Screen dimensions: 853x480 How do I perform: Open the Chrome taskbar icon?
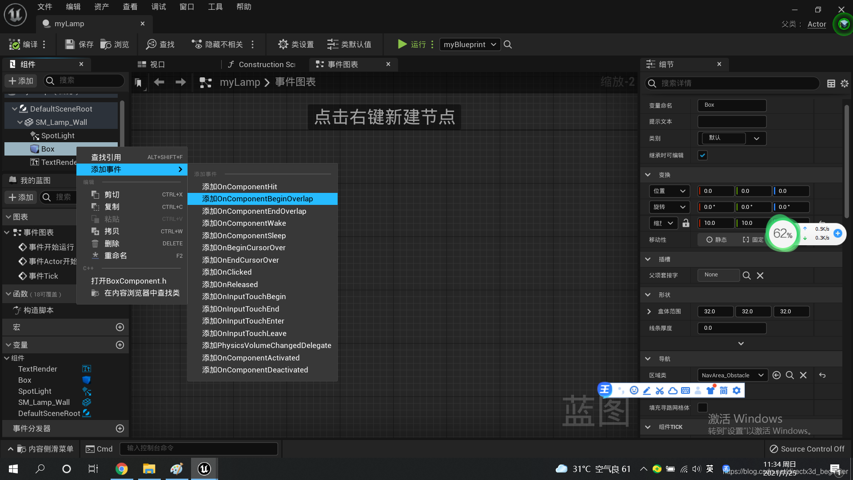[121, 469]
